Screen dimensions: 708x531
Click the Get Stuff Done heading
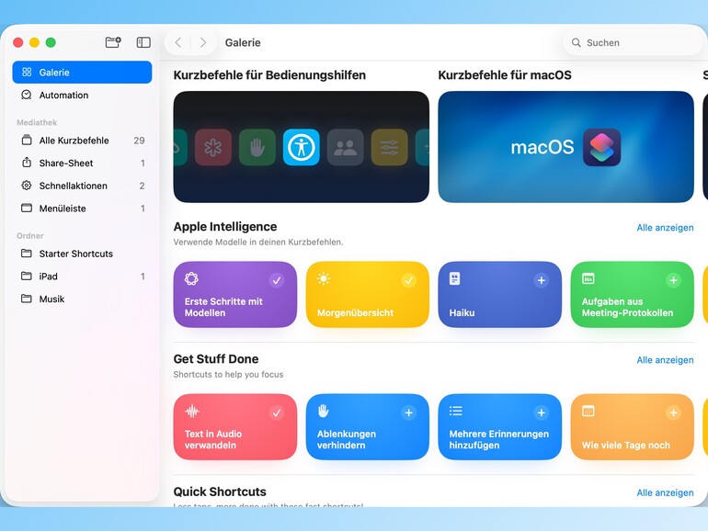click(216, 358)
